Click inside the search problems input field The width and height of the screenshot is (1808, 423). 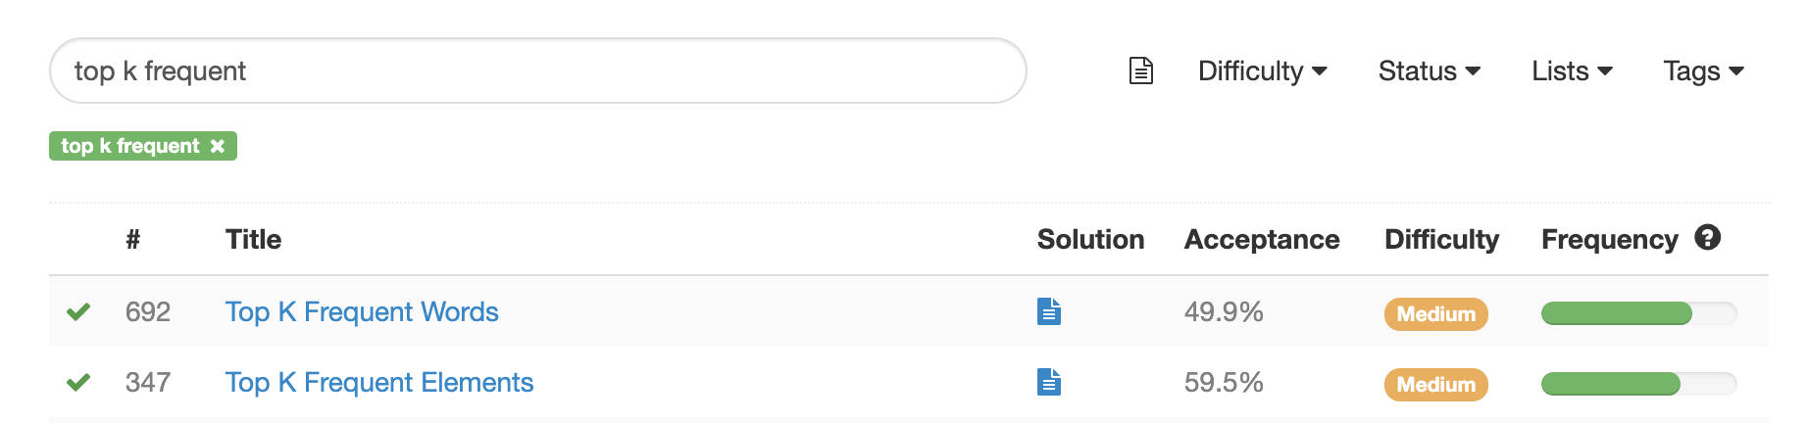click(x=537, y=70)
